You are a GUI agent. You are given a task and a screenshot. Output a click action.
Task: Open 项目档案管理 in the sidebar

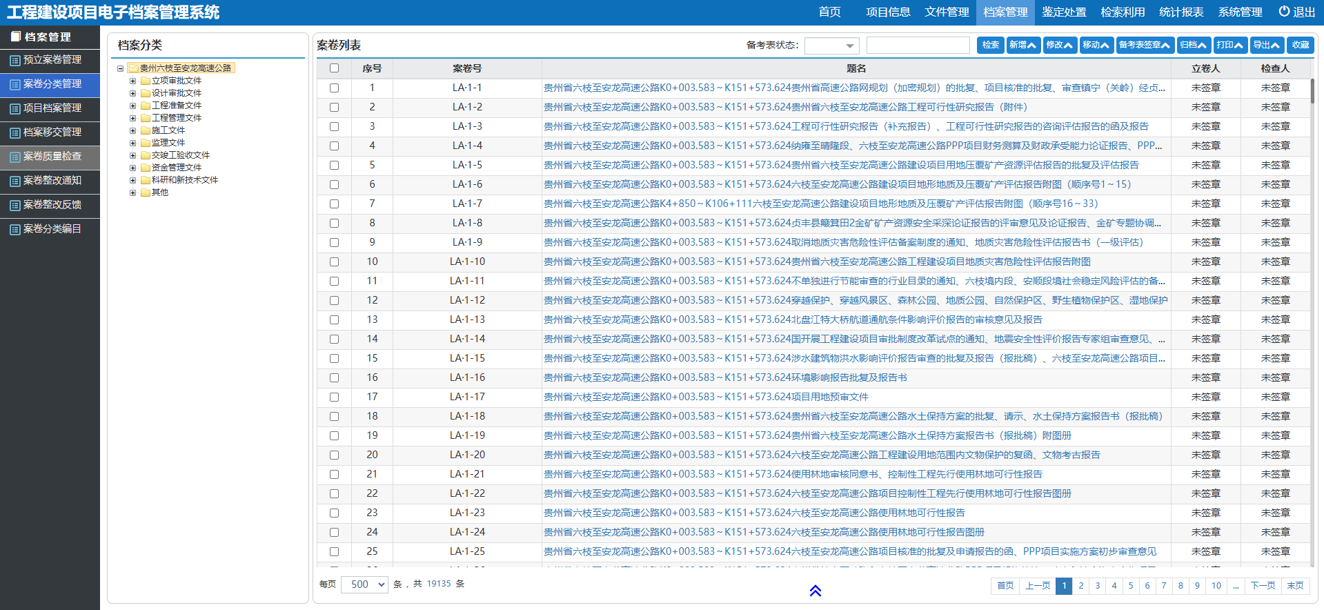click(50, 108)
